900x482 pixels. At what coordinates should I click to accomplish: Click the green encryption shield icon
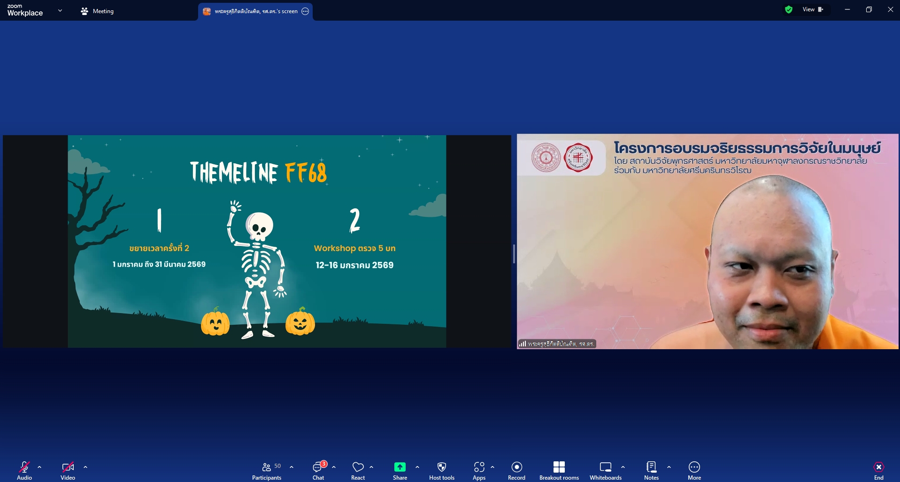pyautogui.click(x=789, y=9)
